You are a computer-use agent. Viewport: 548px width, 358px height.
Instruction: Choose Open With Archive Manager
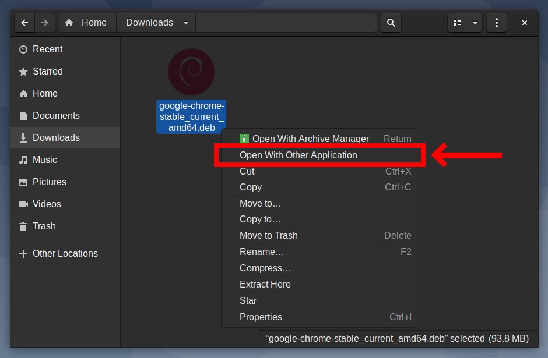pyautogui.click(x=319, y=139)
